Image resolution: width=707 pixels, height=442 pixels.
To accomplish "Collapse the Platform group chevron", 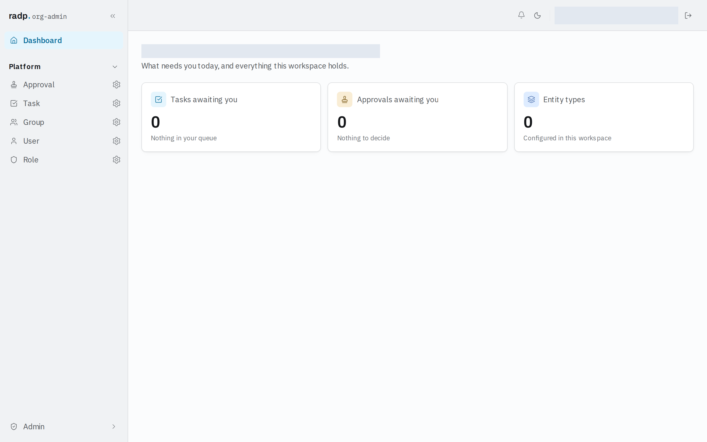I will coord(115,67).
